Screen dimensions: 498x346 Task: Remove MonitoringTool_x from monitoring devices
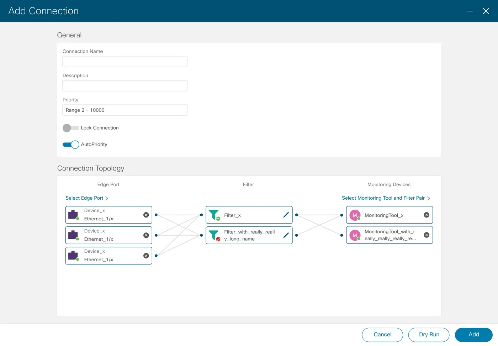tap(427, 215)
